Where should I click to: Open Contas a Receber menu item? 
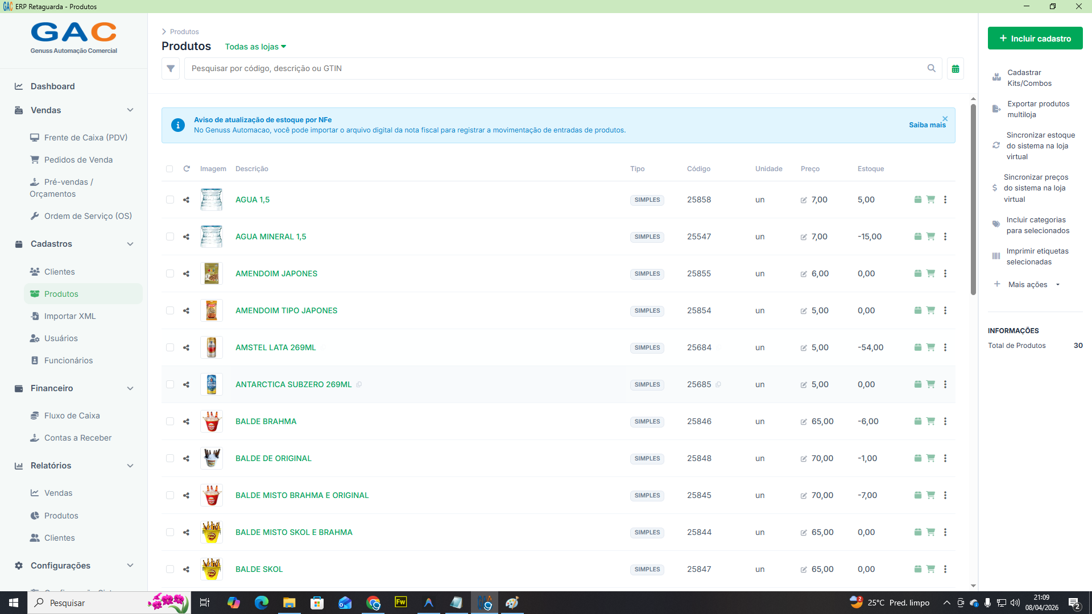[x=77, y=438]
